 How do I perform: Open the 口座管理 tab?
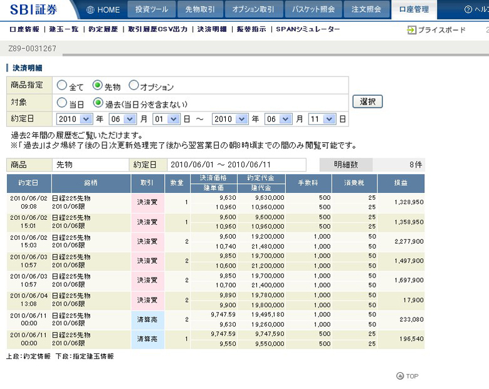tap(414, 9)
